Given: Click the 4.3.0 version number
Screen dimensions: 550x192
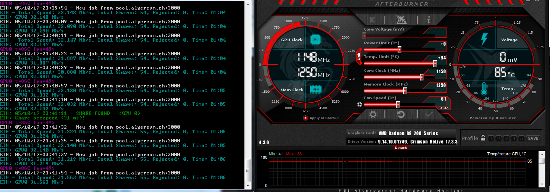Looking at the screenshot, I should coord(264,142).
